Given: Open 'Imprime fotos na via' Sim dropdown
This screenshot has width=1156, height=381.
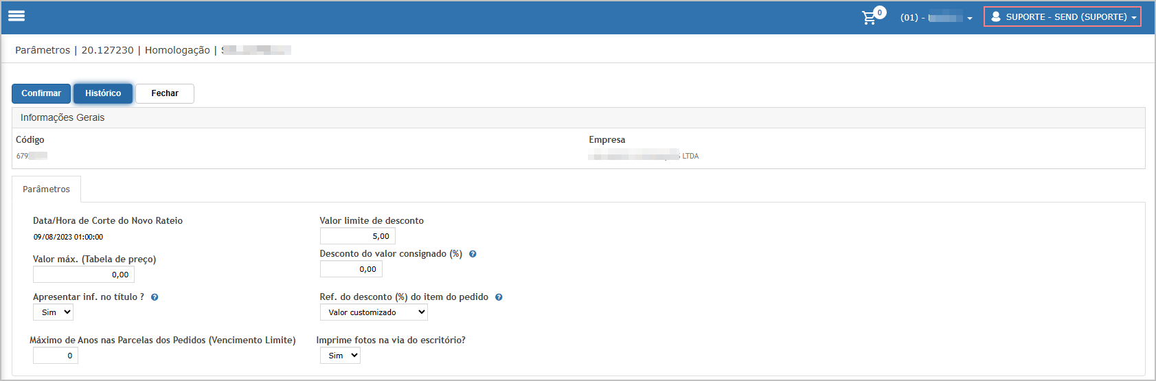Looking at the screenshot, I should 340,356.
